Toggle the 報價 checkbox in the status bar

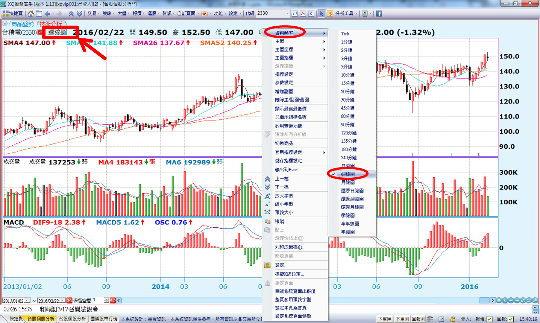489,319
